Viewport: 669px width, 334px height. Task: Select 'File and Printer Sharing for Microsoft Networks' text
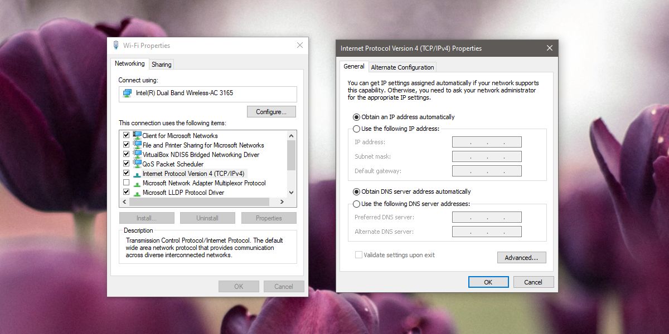click(x=203, y=145)
